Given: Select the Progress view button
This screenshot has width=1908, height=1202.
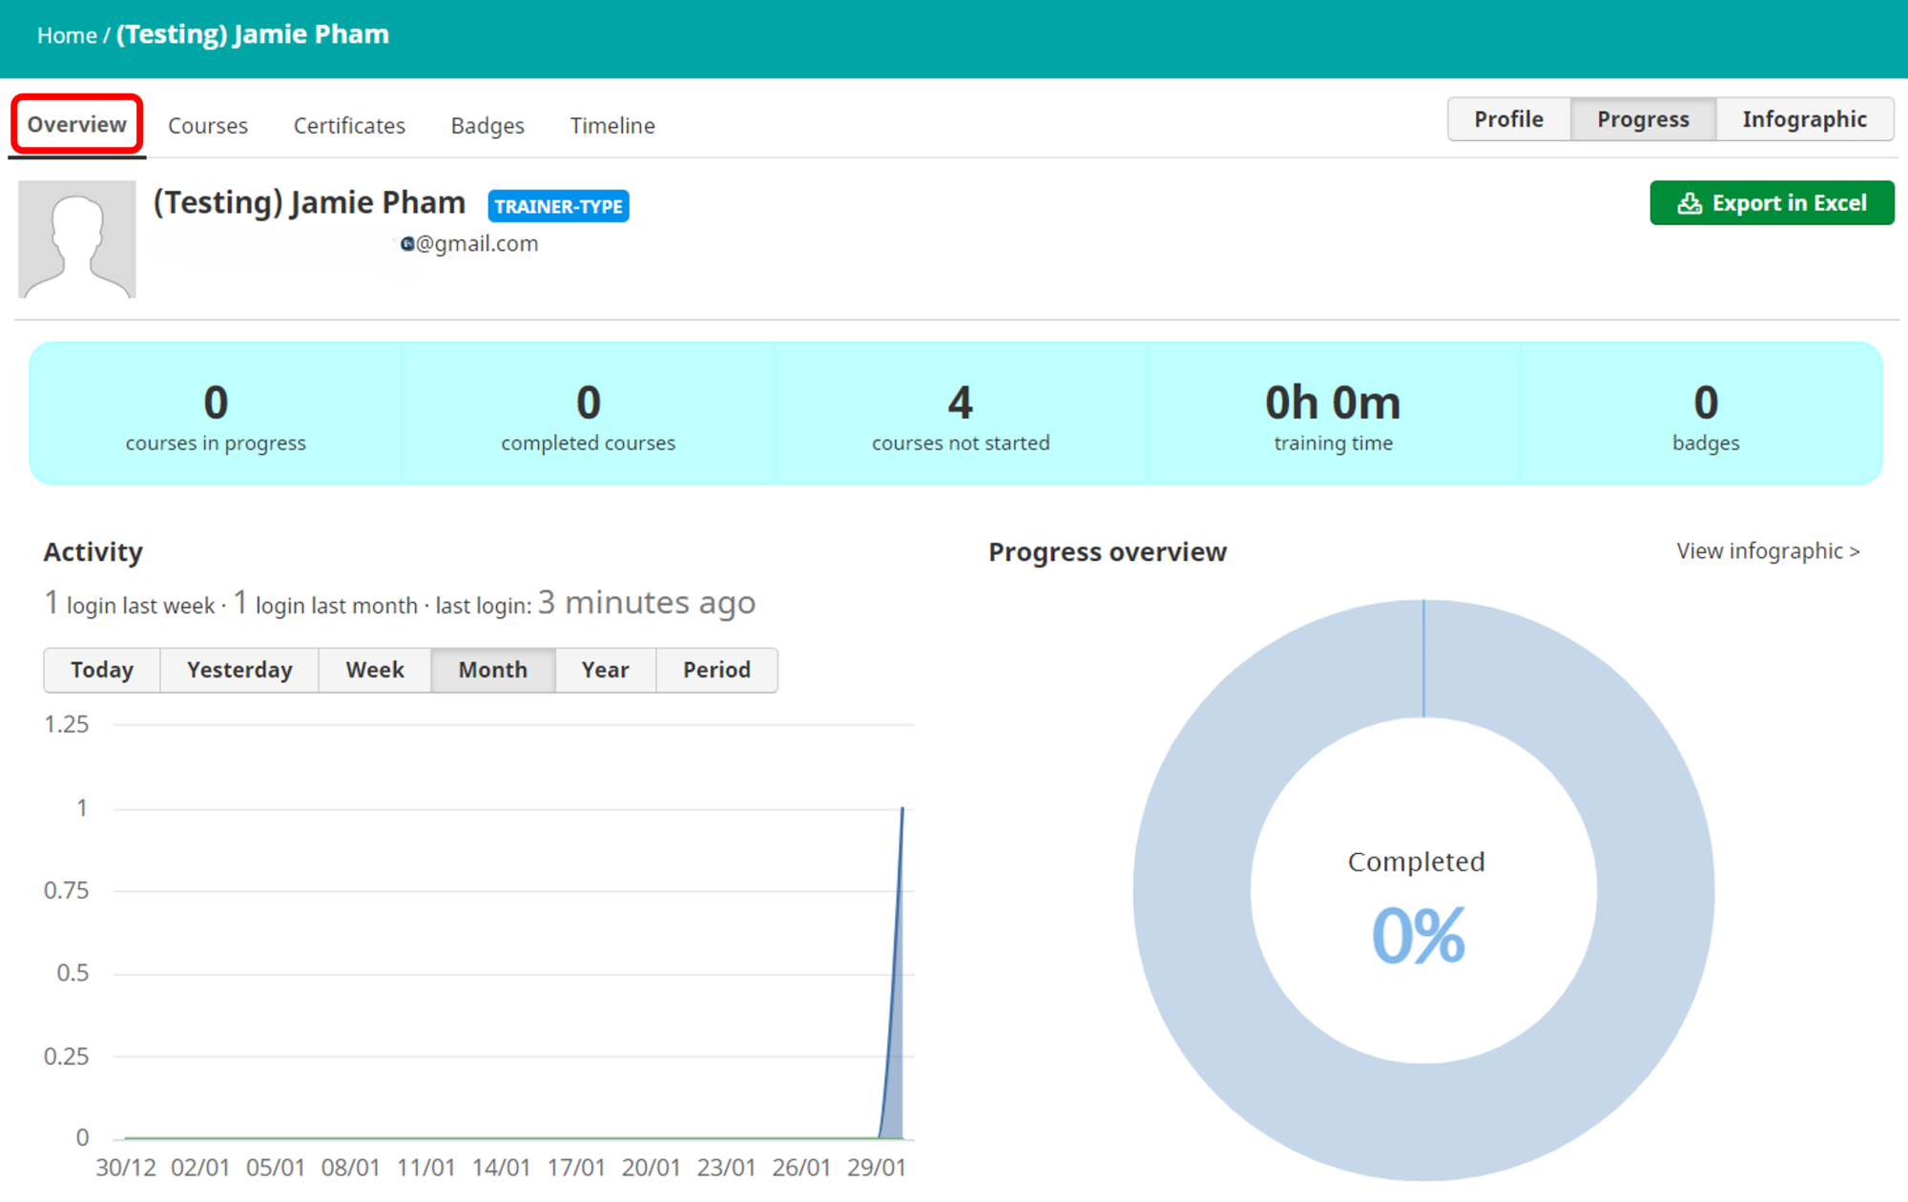Looking at the screenshot, I should 1642,119.
